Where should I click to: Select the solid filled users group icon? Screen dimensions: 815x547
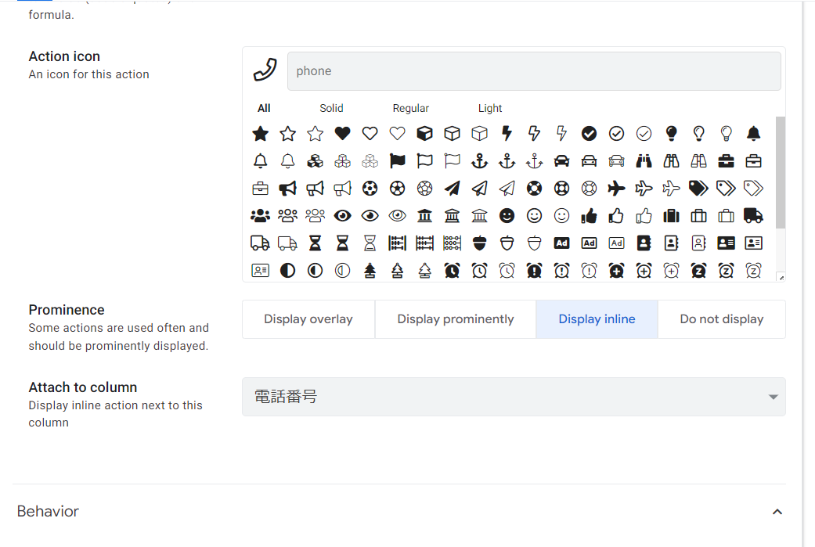(261, 215)
